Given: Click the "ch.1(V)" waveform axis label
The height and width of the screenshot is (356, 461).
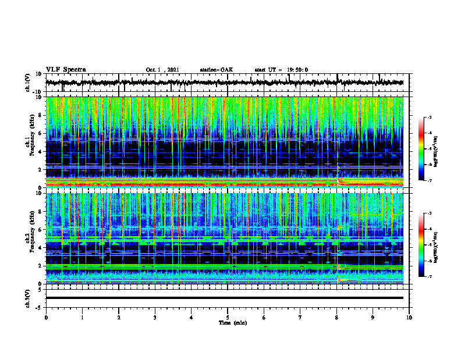Looking at the screenshot, I should tap(28, 83).
